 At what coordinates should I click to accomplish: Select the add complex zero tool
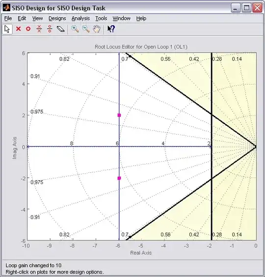tap(50, 29)
